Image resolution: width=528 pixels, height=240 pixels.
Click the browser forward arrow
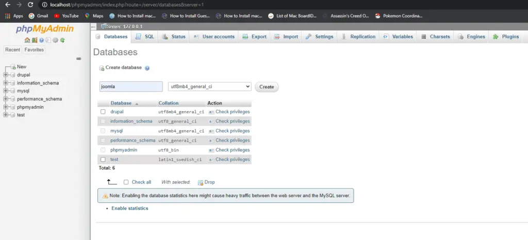[19, 5]
